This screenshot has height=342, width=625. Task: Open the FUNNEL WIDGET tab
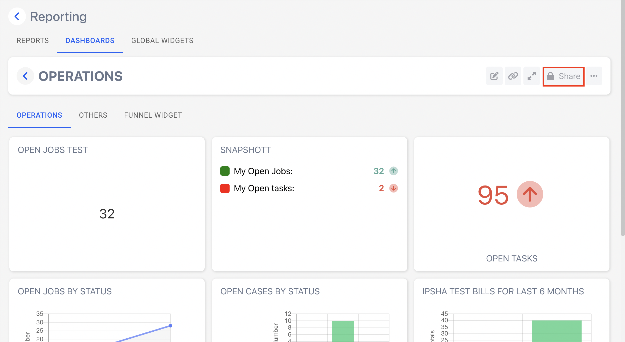pos(153,115)
